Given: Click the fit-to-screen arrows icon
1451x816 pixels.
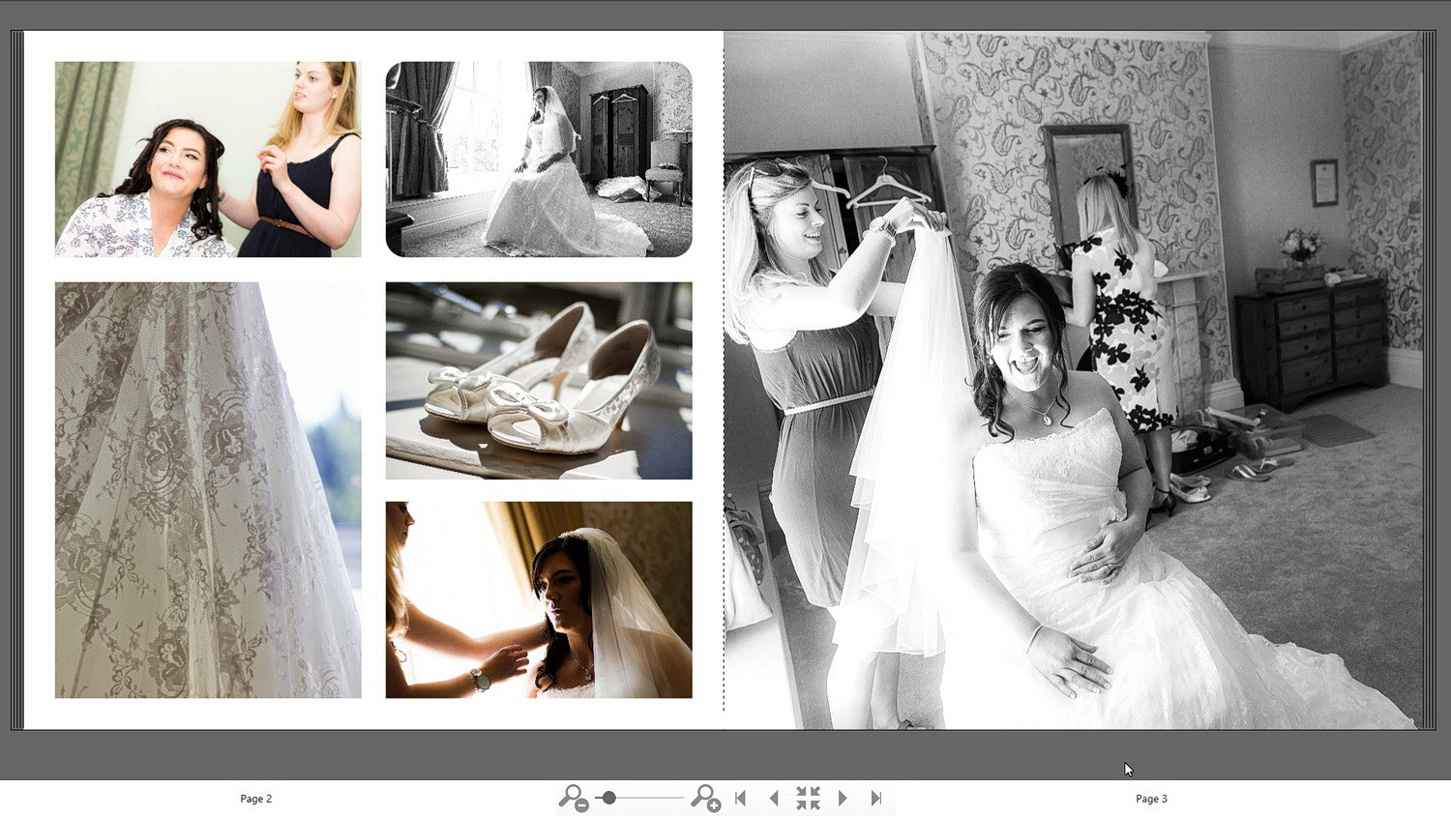Looking at the screenshot, I should pyautogui.click(x=808, y=798).
